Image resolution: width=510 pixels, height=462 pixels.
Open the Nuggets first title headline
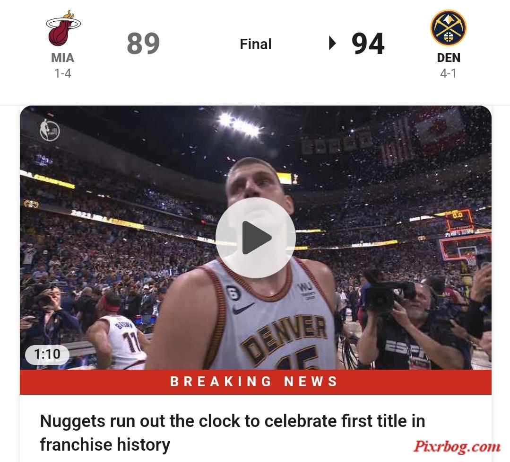click(x=233, y=433)
